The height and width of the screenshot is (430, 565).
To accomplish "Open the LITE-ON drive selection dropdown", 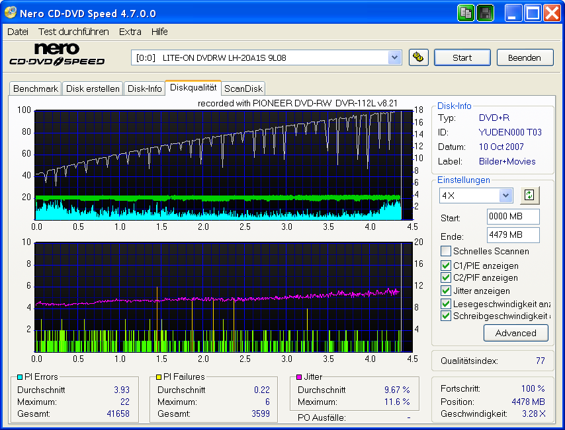I will click(x=395, y=57).
